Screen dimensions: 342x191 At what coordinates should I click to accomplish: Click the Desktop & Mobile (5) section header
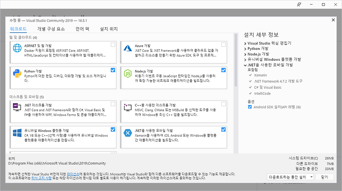pos(26,97)
